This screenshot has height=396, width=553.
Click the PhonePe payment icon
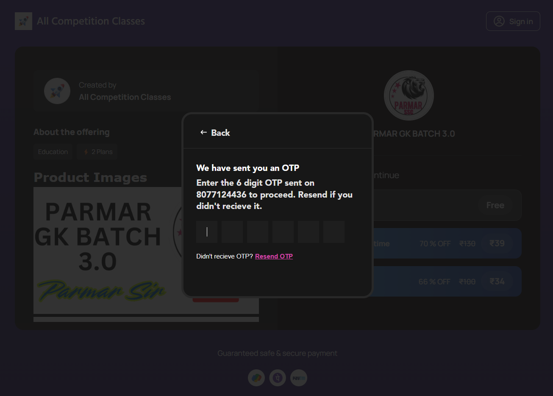pyautogui.click(x=278, y=378)
